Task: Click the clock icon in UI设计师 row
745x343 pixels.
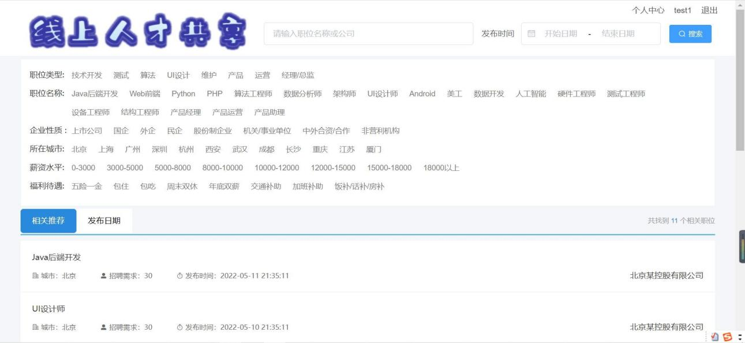Action: pos(179,327)
